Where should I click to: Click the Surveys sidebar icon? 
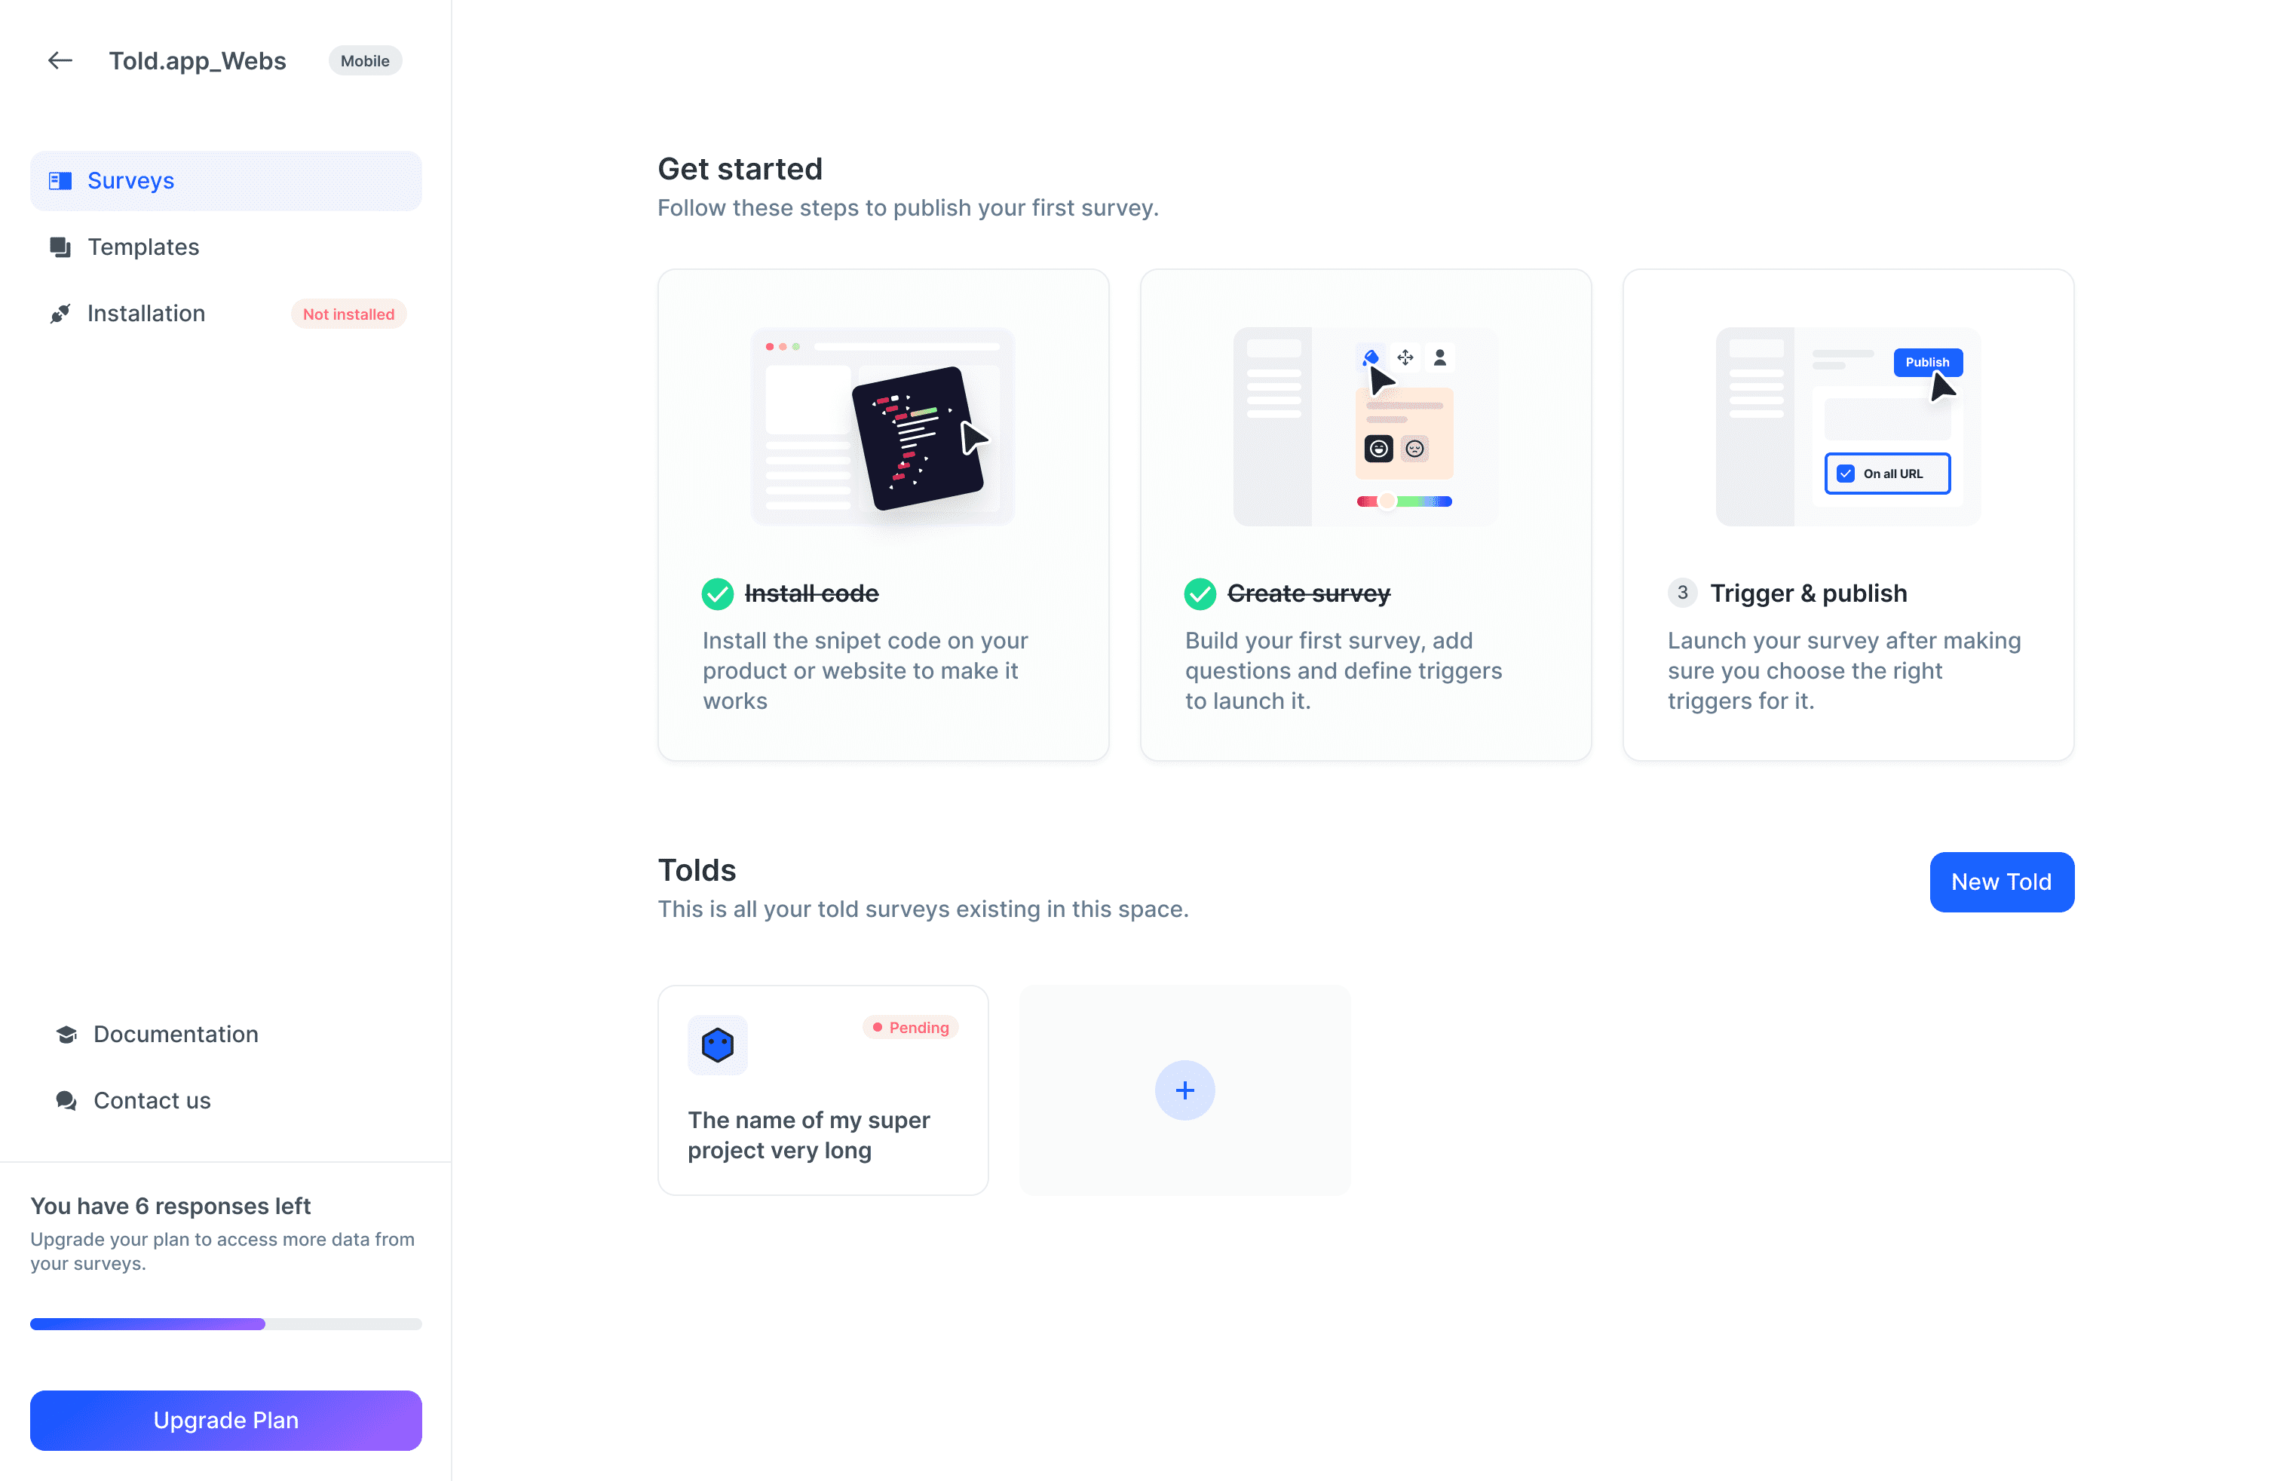coord(60,179)
